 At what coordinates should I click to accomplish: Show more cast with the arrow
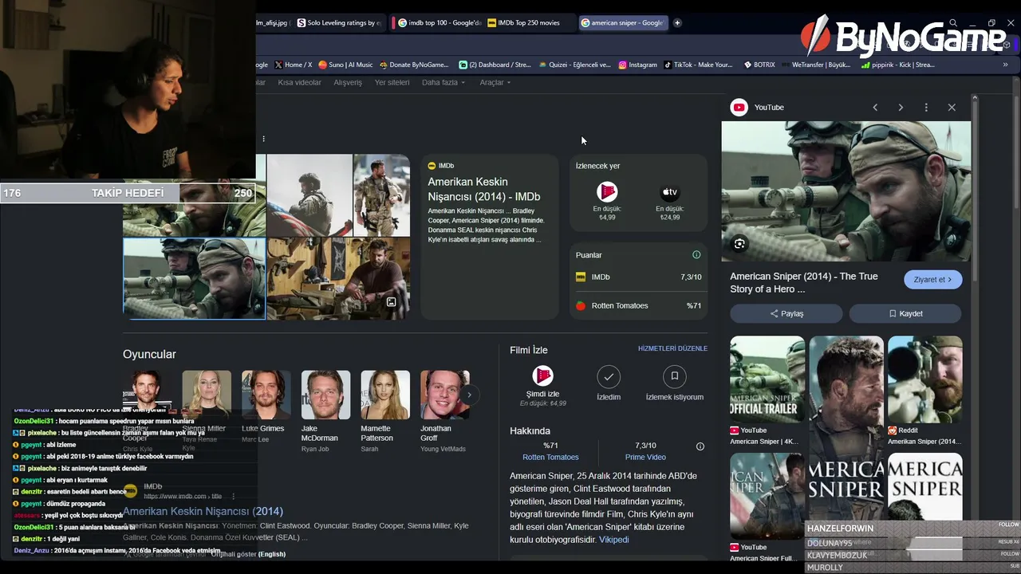(x=469, y=395)
